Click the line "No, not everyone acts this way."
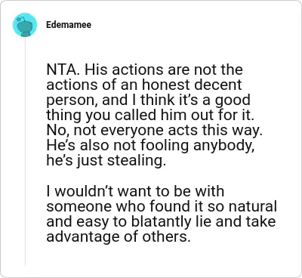Viewport: 302px width, 278px height. coord(155,130)
